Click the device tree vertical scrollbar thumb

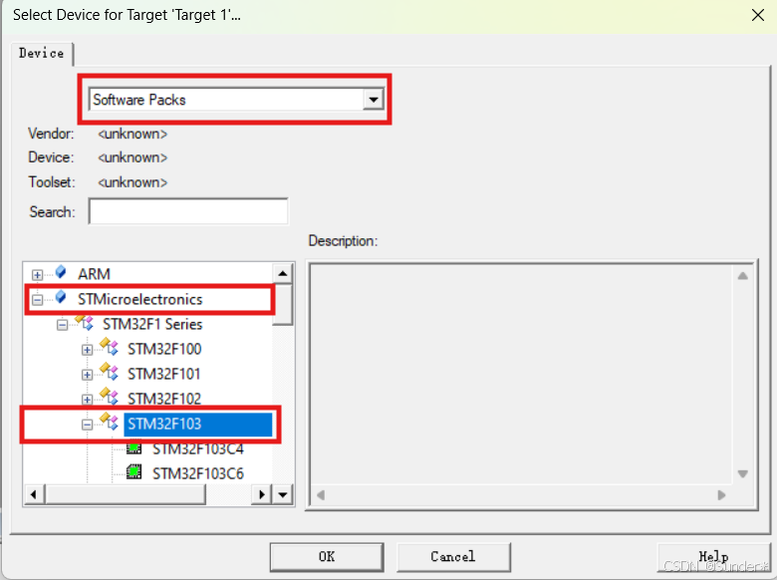click(283, 304)
